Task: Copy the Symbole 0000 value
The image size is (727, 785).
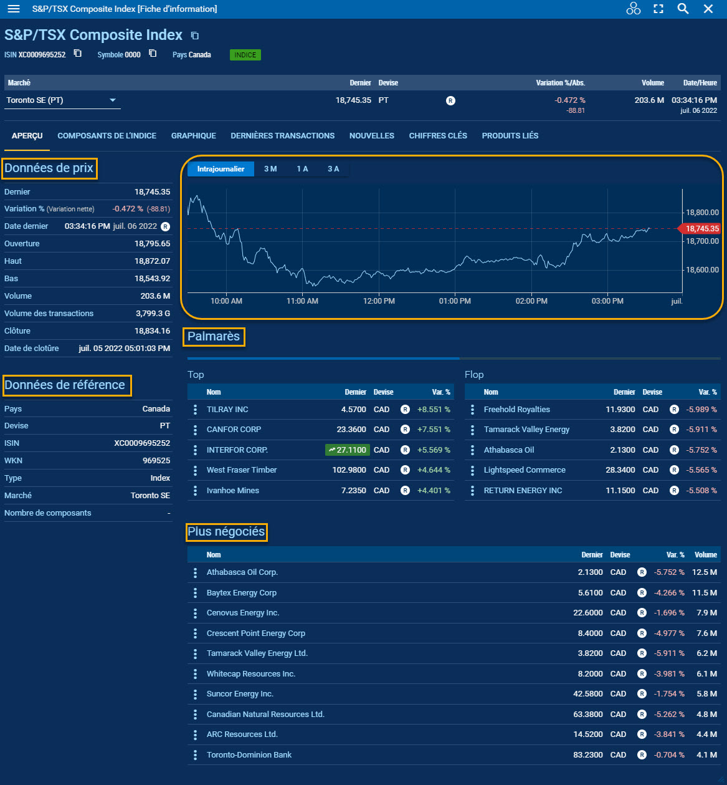Action: pos(153,54)
